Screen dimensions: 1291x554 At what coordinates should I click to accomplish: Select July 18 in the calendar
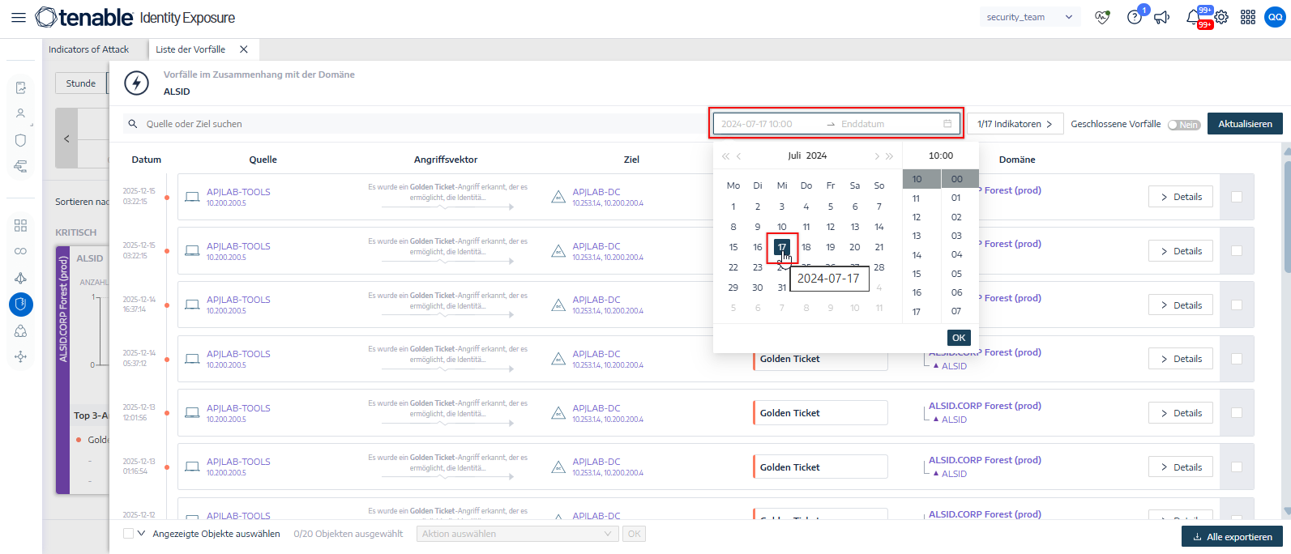pyautogui.click(x=806, y=247)
